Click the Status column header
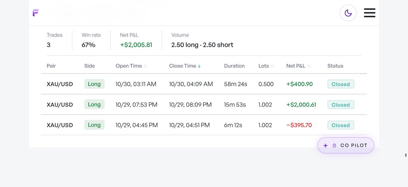 tap(335, 66)
